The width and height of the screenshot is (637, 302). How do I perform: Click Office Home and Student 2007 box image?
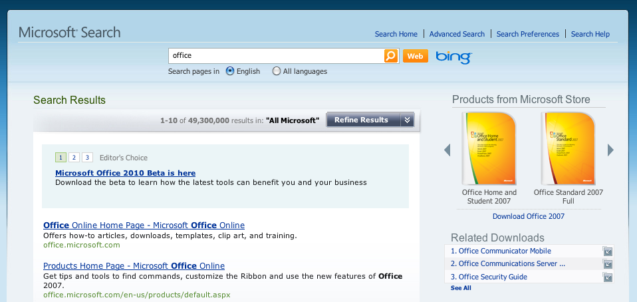click(x=489, y=148)
